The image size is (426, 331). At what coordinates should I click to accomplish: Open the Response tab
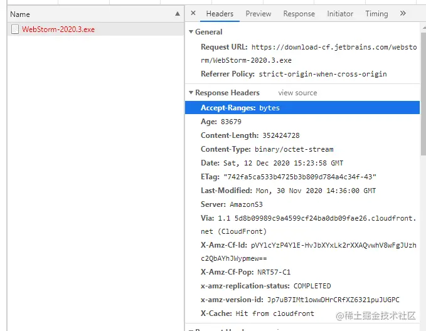pos(299,14)
